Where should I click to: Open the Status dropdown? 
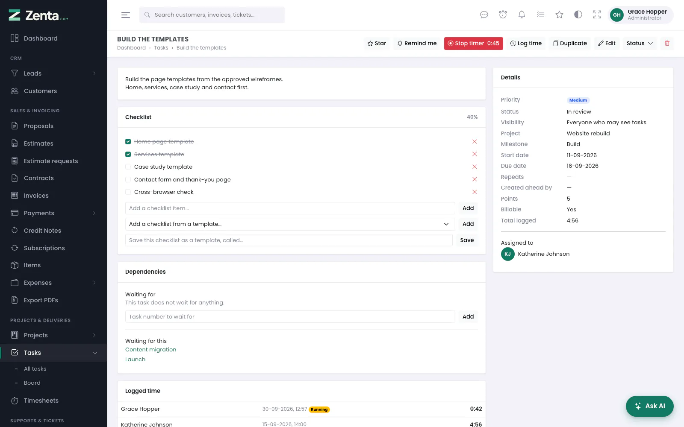pyautogui.click(x=640, y=43)
